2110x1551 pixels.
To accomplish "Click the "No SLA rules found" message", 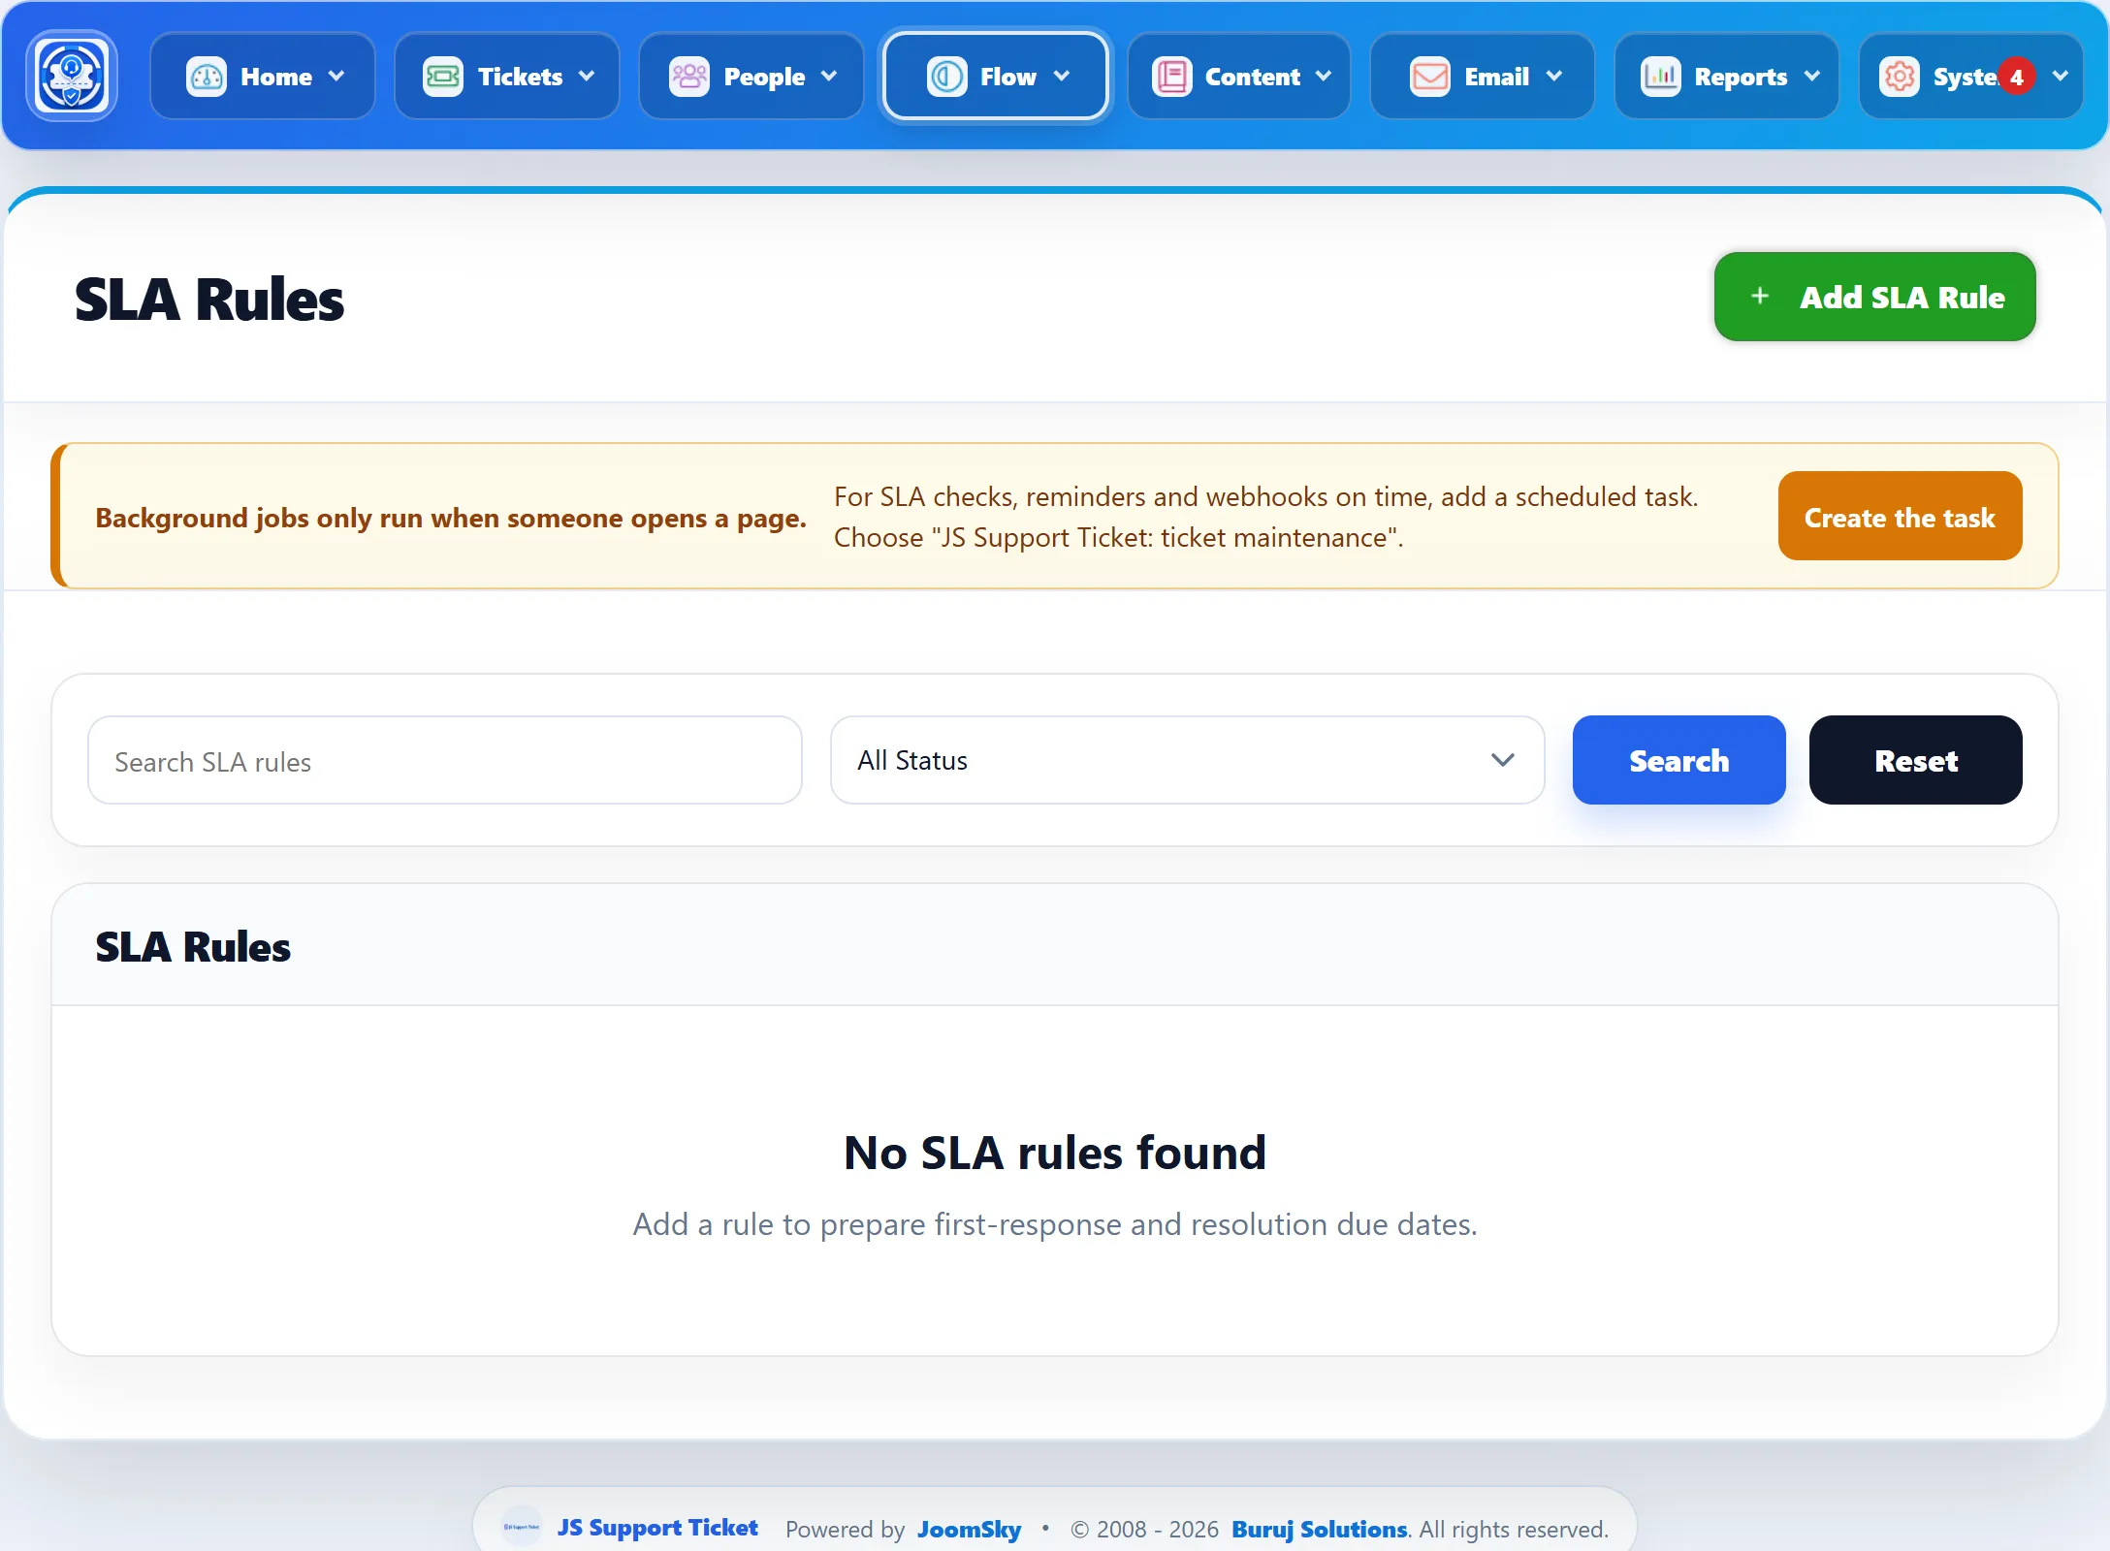I will [1055, 1153].
